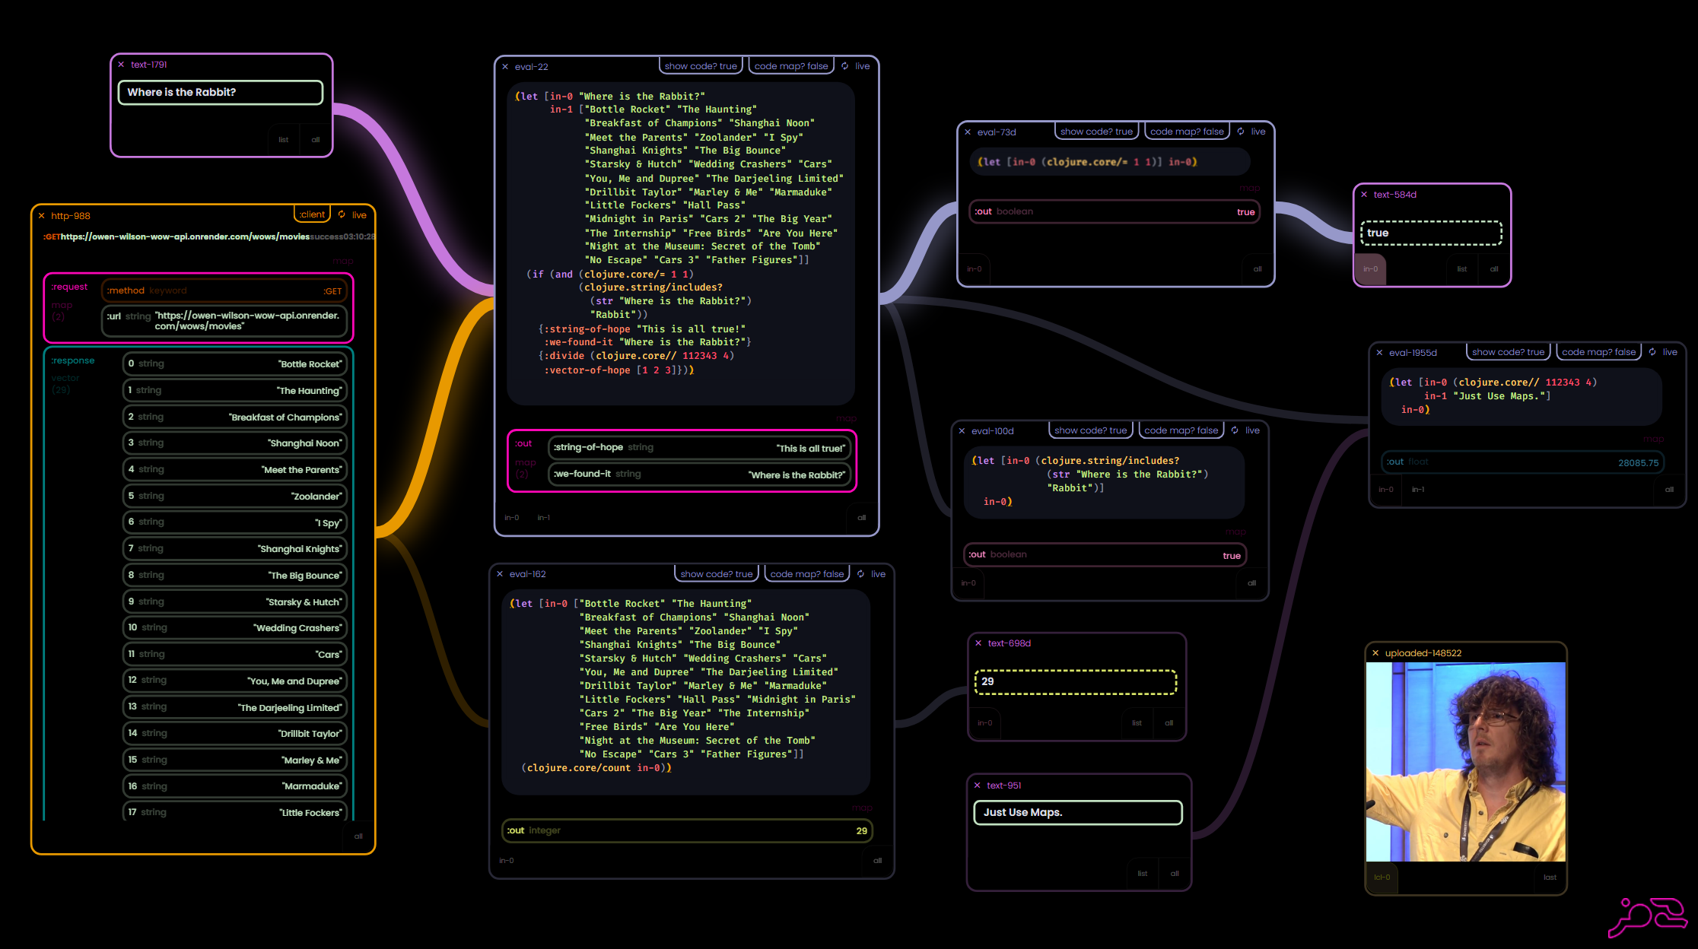The image size is (1698, 949).
Task: Click the lcl-0 port in uploaded-148522
Action: (x=1382, y=878)
